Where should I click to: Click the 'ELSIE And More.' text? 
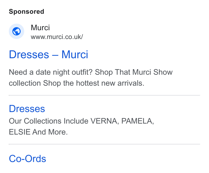[x=38, y=132]
